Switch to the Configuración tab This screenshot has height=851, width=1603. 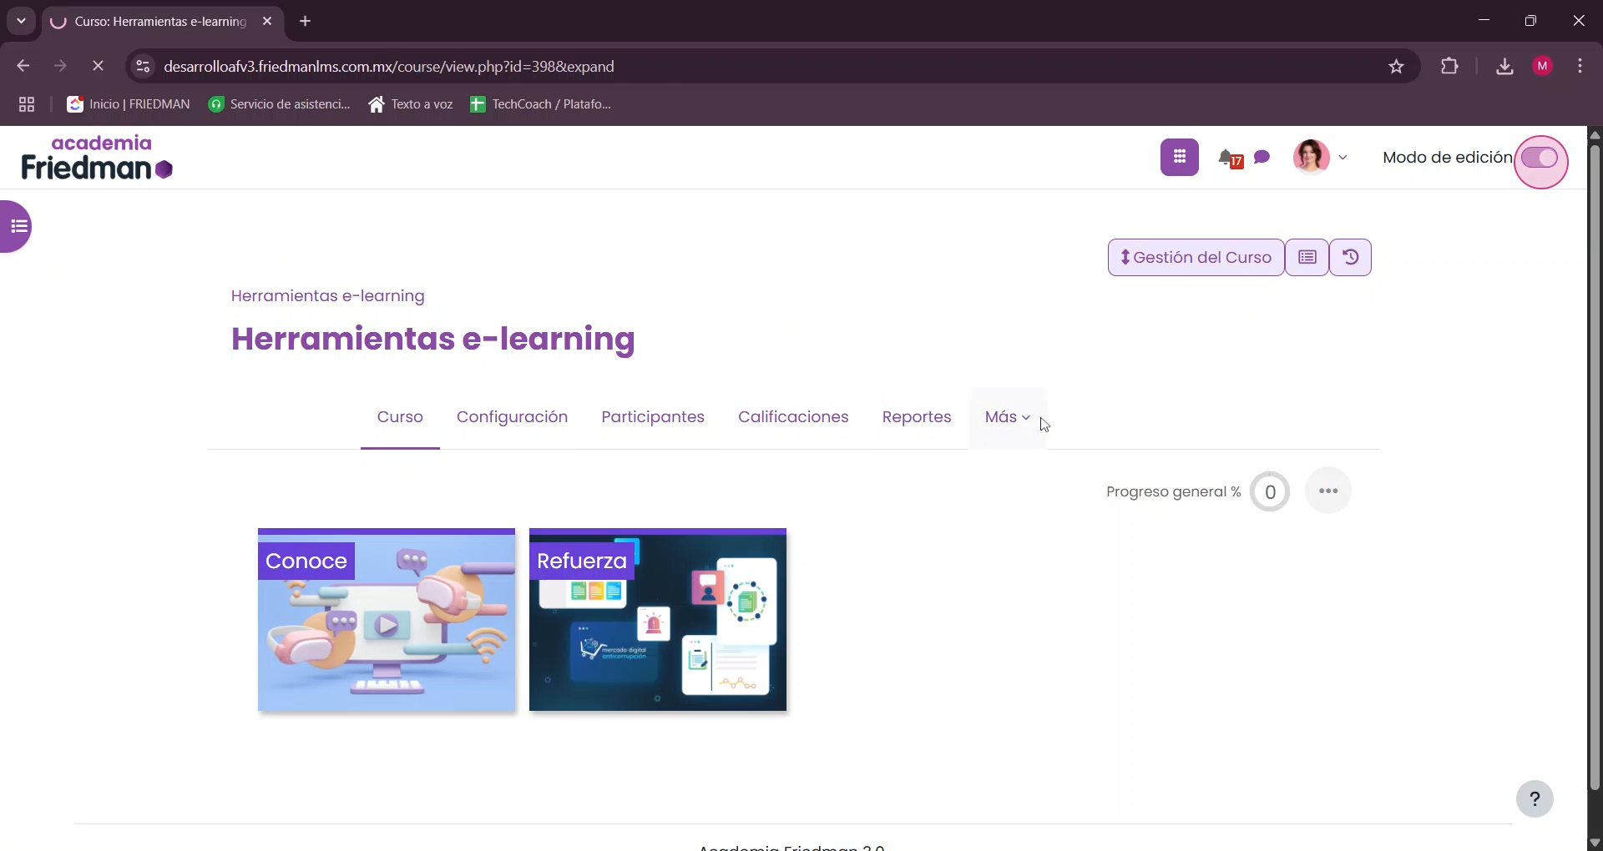coord(512,417)
